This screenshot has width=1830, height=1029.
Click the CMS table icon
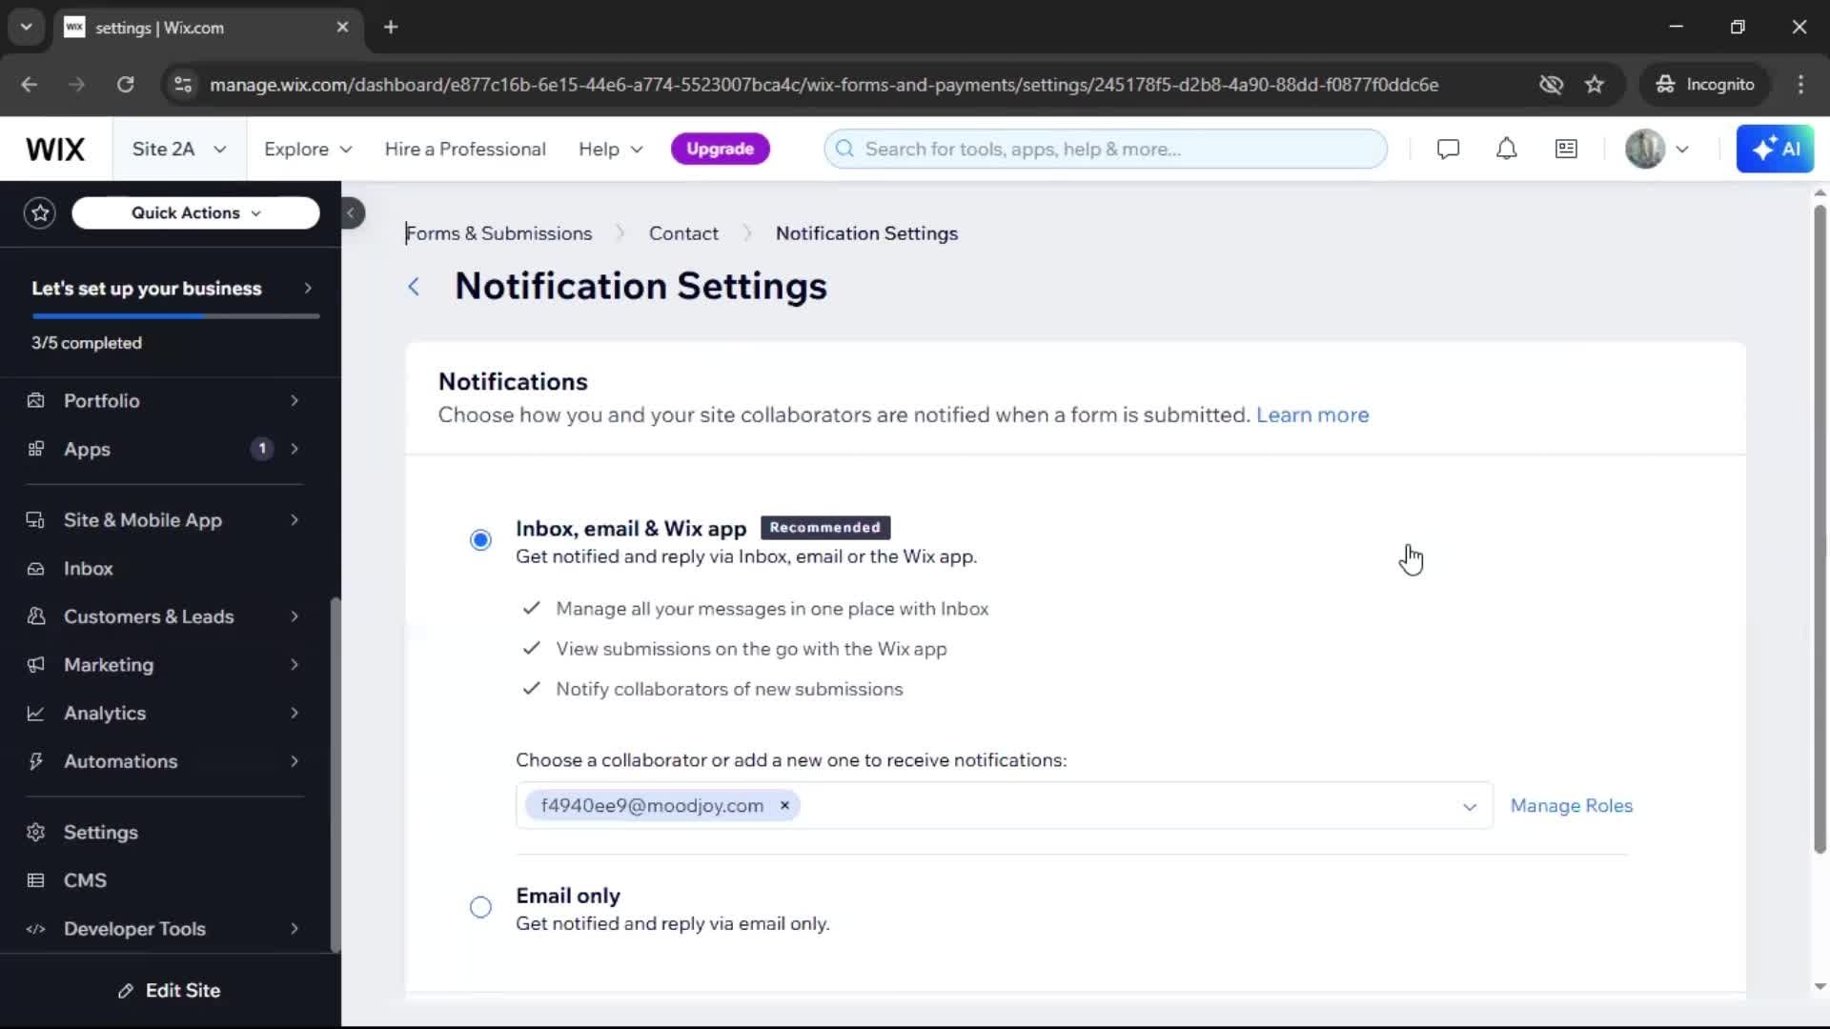coord(35,881)
